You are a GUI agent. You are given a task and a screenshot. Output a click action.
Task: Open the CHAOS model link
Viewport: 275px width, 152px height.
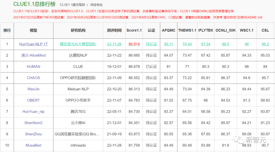click(33, 78)
